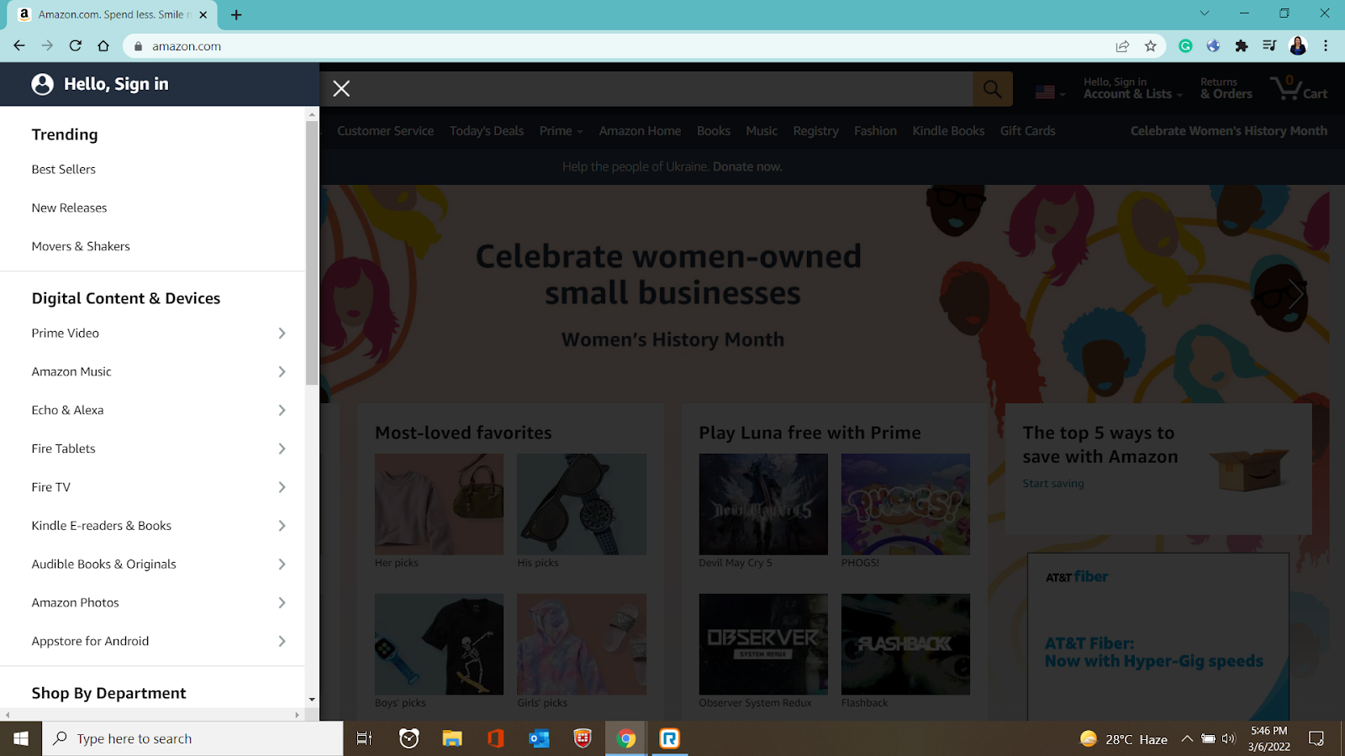Open Today's Deals in nav bar
Screen dimensions: 1345x756
[486, 131]
